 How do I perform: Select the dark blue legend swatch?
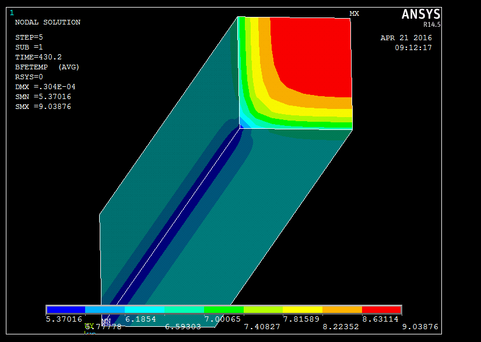pyautogui.click(x=66, y=309)
